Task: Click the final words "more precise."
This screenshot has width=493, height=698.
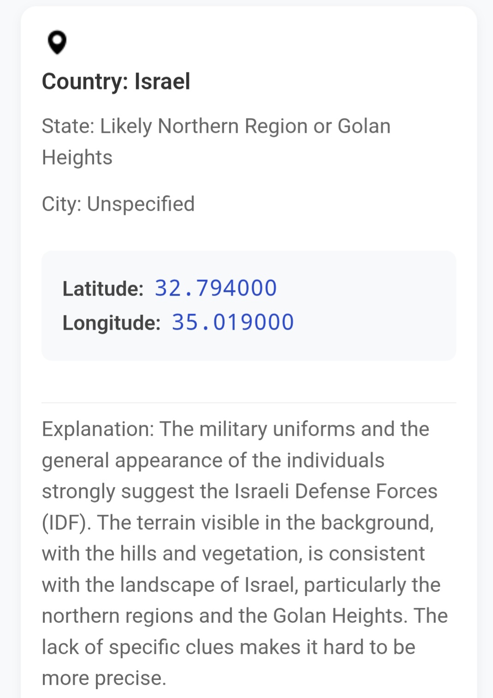Action: pyautogui.click(x=104, y=678)
